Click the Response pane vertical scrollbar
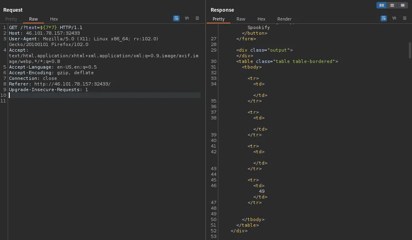Screen dimensions: 412x240 [x=410, y=50]
